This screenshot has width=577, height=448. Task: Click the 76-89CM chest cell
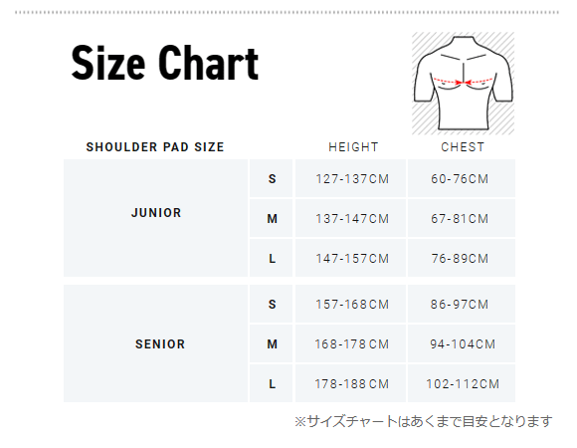click(462, 258)
